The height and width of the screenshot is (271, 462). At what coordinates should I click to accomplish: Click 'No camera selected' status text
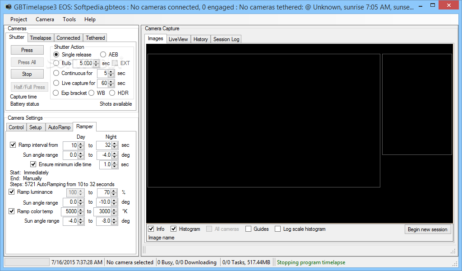click(130, 262)
